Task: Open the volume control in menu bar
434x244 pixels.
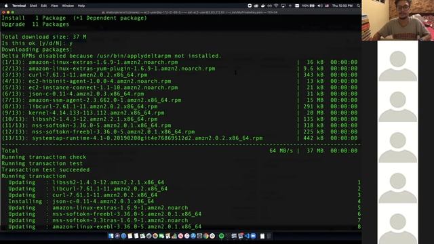Action: [320, 5]
